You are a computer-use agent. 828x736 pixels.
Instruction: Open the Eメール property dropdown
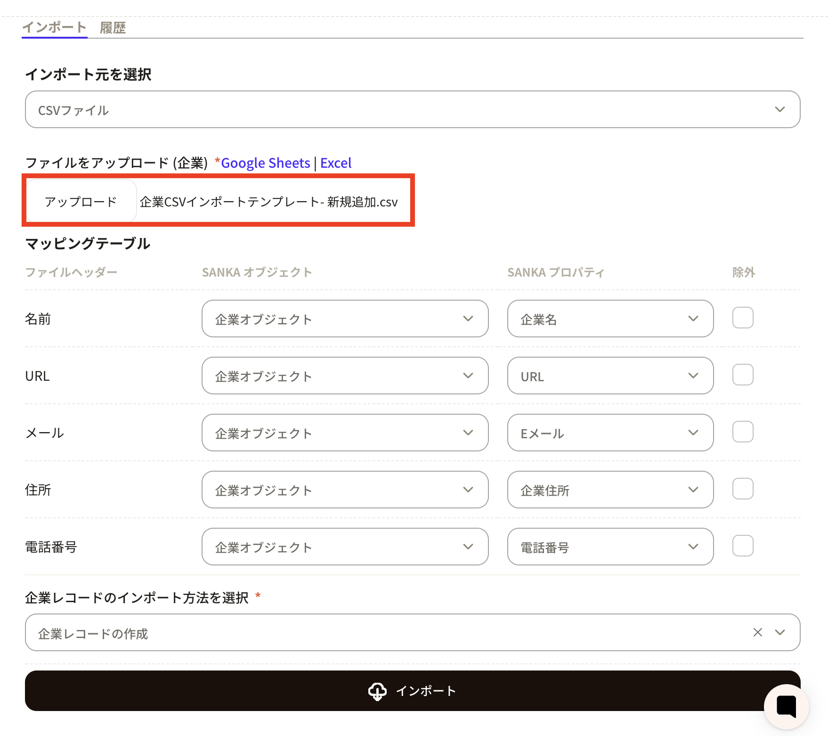[610, 433]
